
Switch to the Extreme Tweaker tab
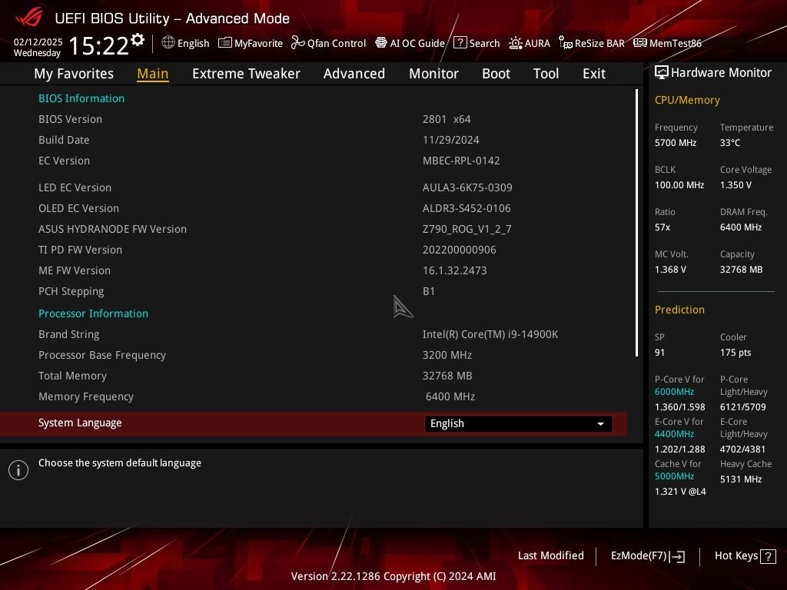tap(246, 74)
